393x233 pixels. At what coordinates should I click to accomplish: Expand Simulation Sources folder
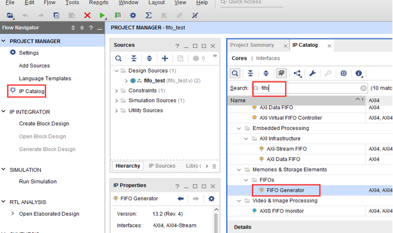coord(116,100)
